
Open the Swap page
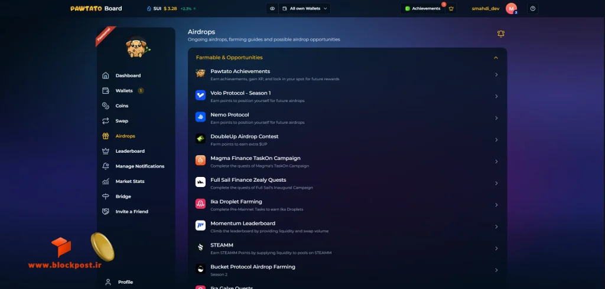[122, 121]
